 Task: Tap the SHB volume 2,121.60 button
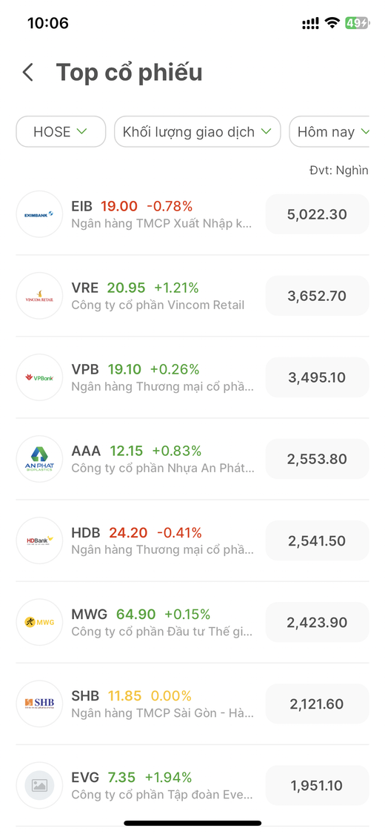(317, 704)
